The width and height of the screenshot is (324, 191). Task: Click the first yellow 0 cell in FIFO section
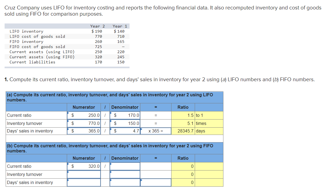[x=183, y=166]
